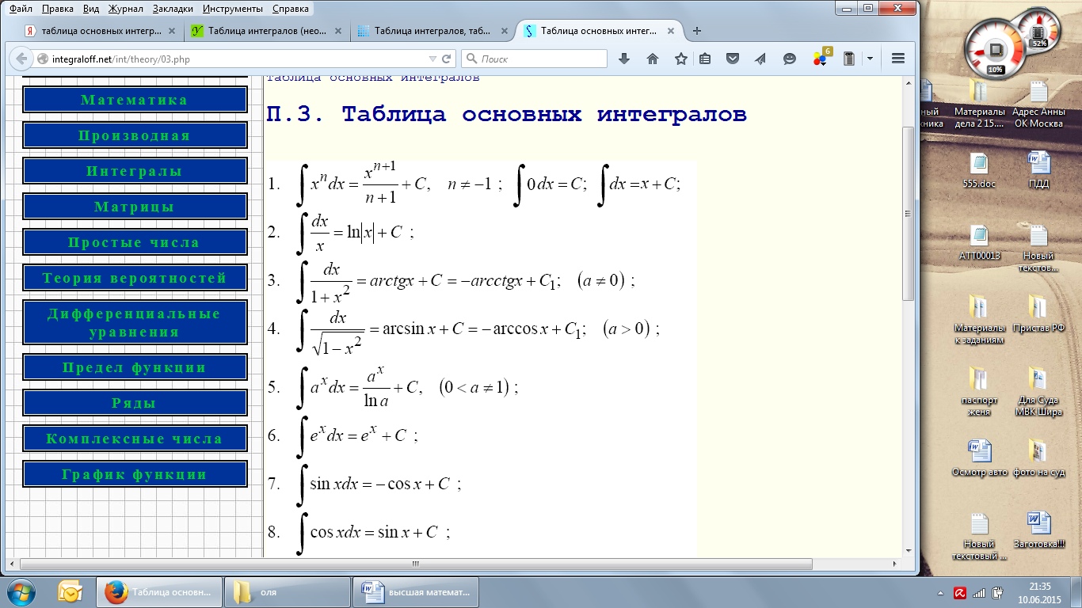Click the Avira tray icon

click(958, 592)
